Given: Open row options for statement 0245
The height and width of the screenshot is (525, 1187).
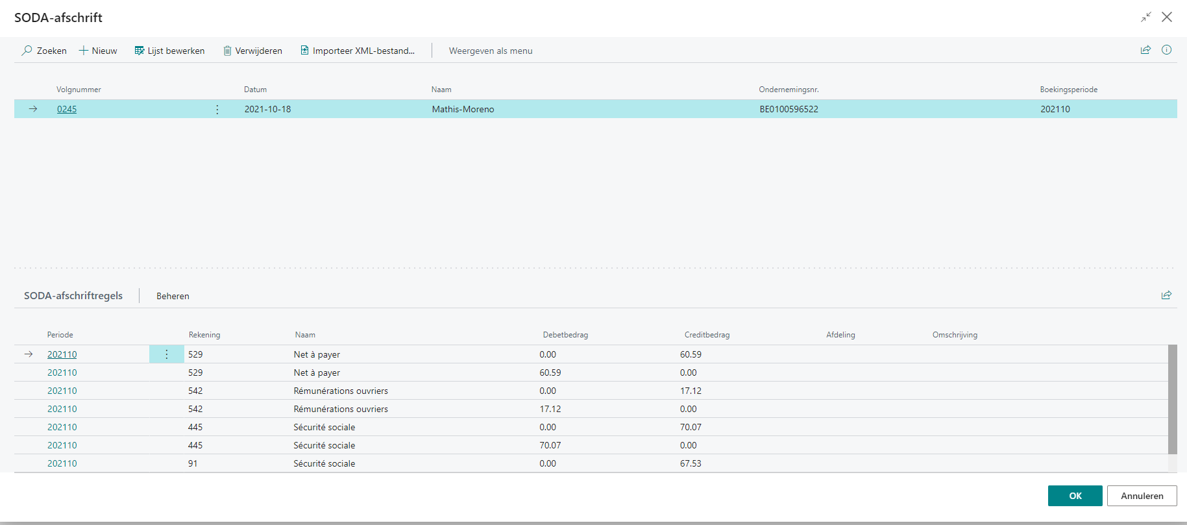Looking at the screenshot, I should [x=217, y=109].
